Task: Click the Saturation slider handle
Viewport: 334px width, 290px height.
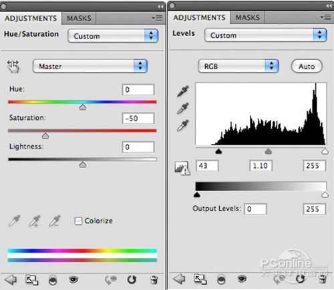Action: pos(45,136)
